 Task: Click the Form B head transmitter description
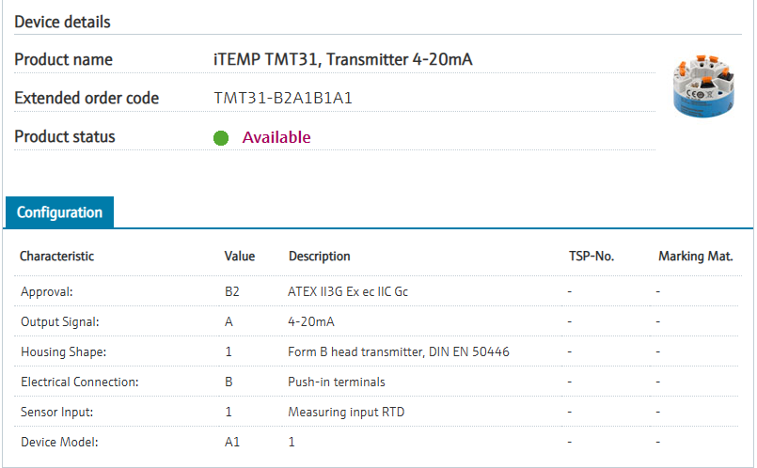tap(399, 351)
